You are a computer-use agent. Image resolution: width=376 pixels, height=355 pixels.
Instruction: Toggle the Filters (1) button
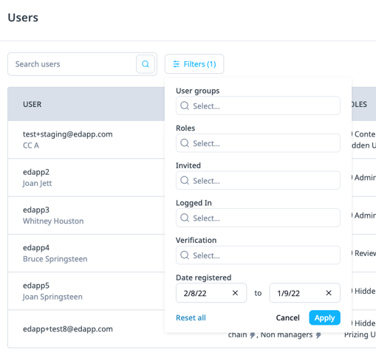pyautogui.click(x=194, y=64)
